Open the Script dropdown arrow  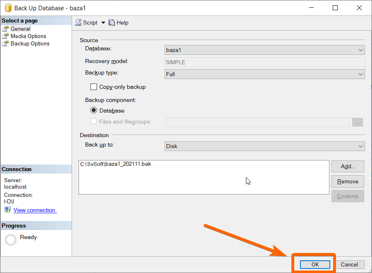pyautogui.click(x=103, y=23)
